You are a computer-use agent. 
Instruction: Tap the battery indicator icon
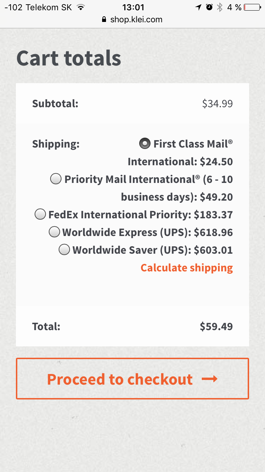(252, 7)
